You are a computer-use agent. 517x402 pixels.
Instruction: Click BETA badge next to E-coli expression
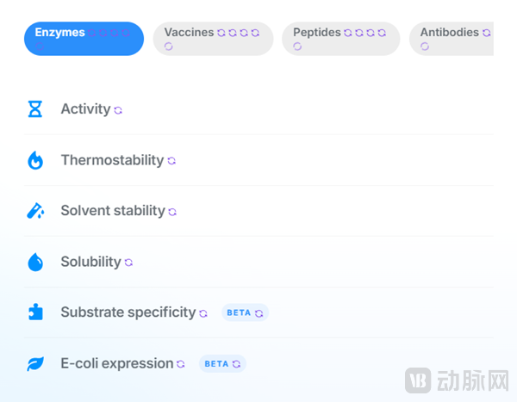click(x=222, y=363)
